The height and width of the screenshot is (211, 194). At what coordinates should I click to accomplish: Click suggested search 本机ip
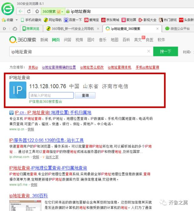(x=33, y=67)
